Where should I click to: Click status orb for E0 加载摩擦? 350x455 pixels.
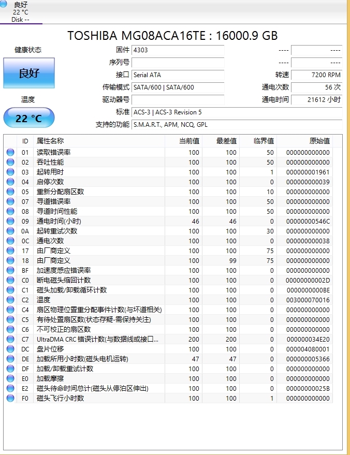[10, 379]
